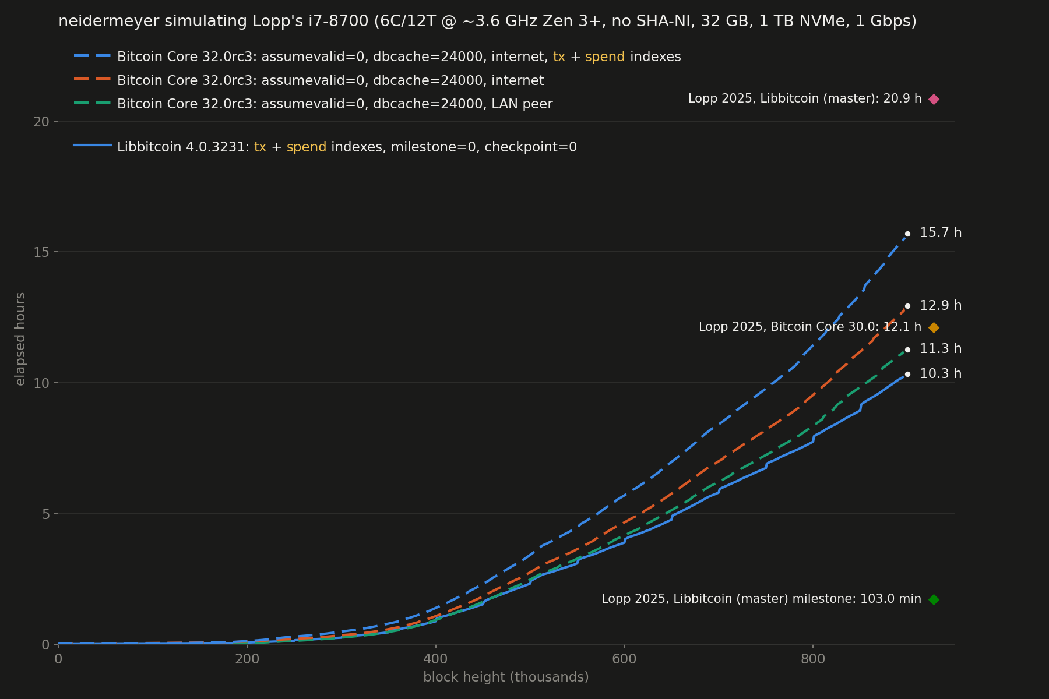Click the y-axis tick label '20'
Image resolution: width=1049 pixels, height=699 pixels.
click(41, 122)
